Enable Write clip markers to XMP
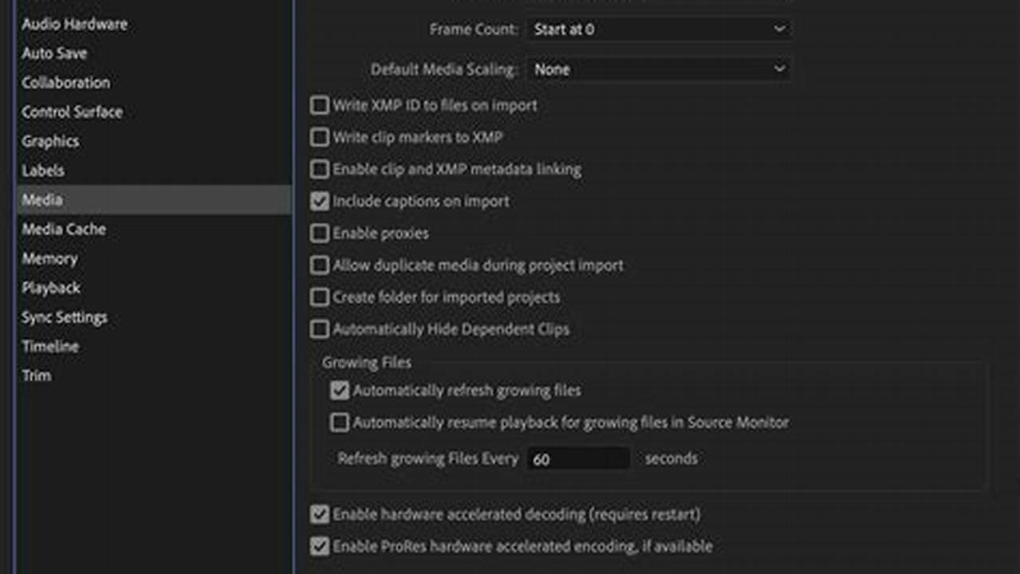The width and height of the screenshot is (1020, 574). 319,137
